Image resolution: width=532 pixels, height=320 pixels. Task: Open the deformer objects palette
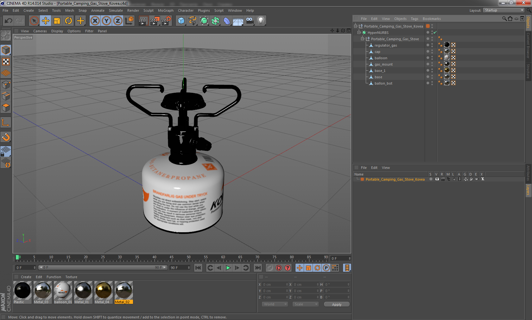(x=227, y=21)
